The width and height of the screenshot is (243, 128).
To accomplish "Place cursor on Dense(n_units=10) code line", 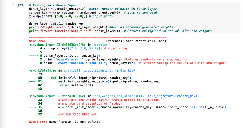I will [93, 9].
